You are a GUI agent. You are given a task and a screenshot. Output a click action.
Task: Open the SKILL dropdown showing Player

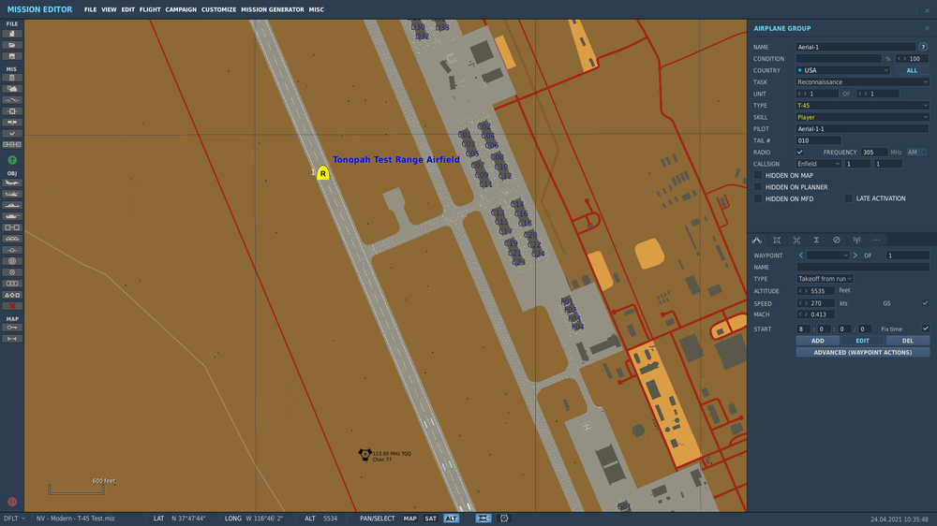(862, 117)
